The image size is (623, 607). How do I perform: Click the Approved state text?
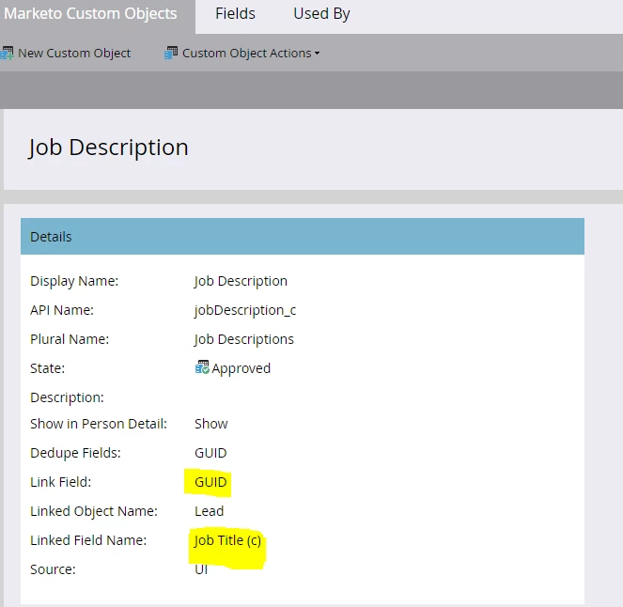tap(241, 368)
